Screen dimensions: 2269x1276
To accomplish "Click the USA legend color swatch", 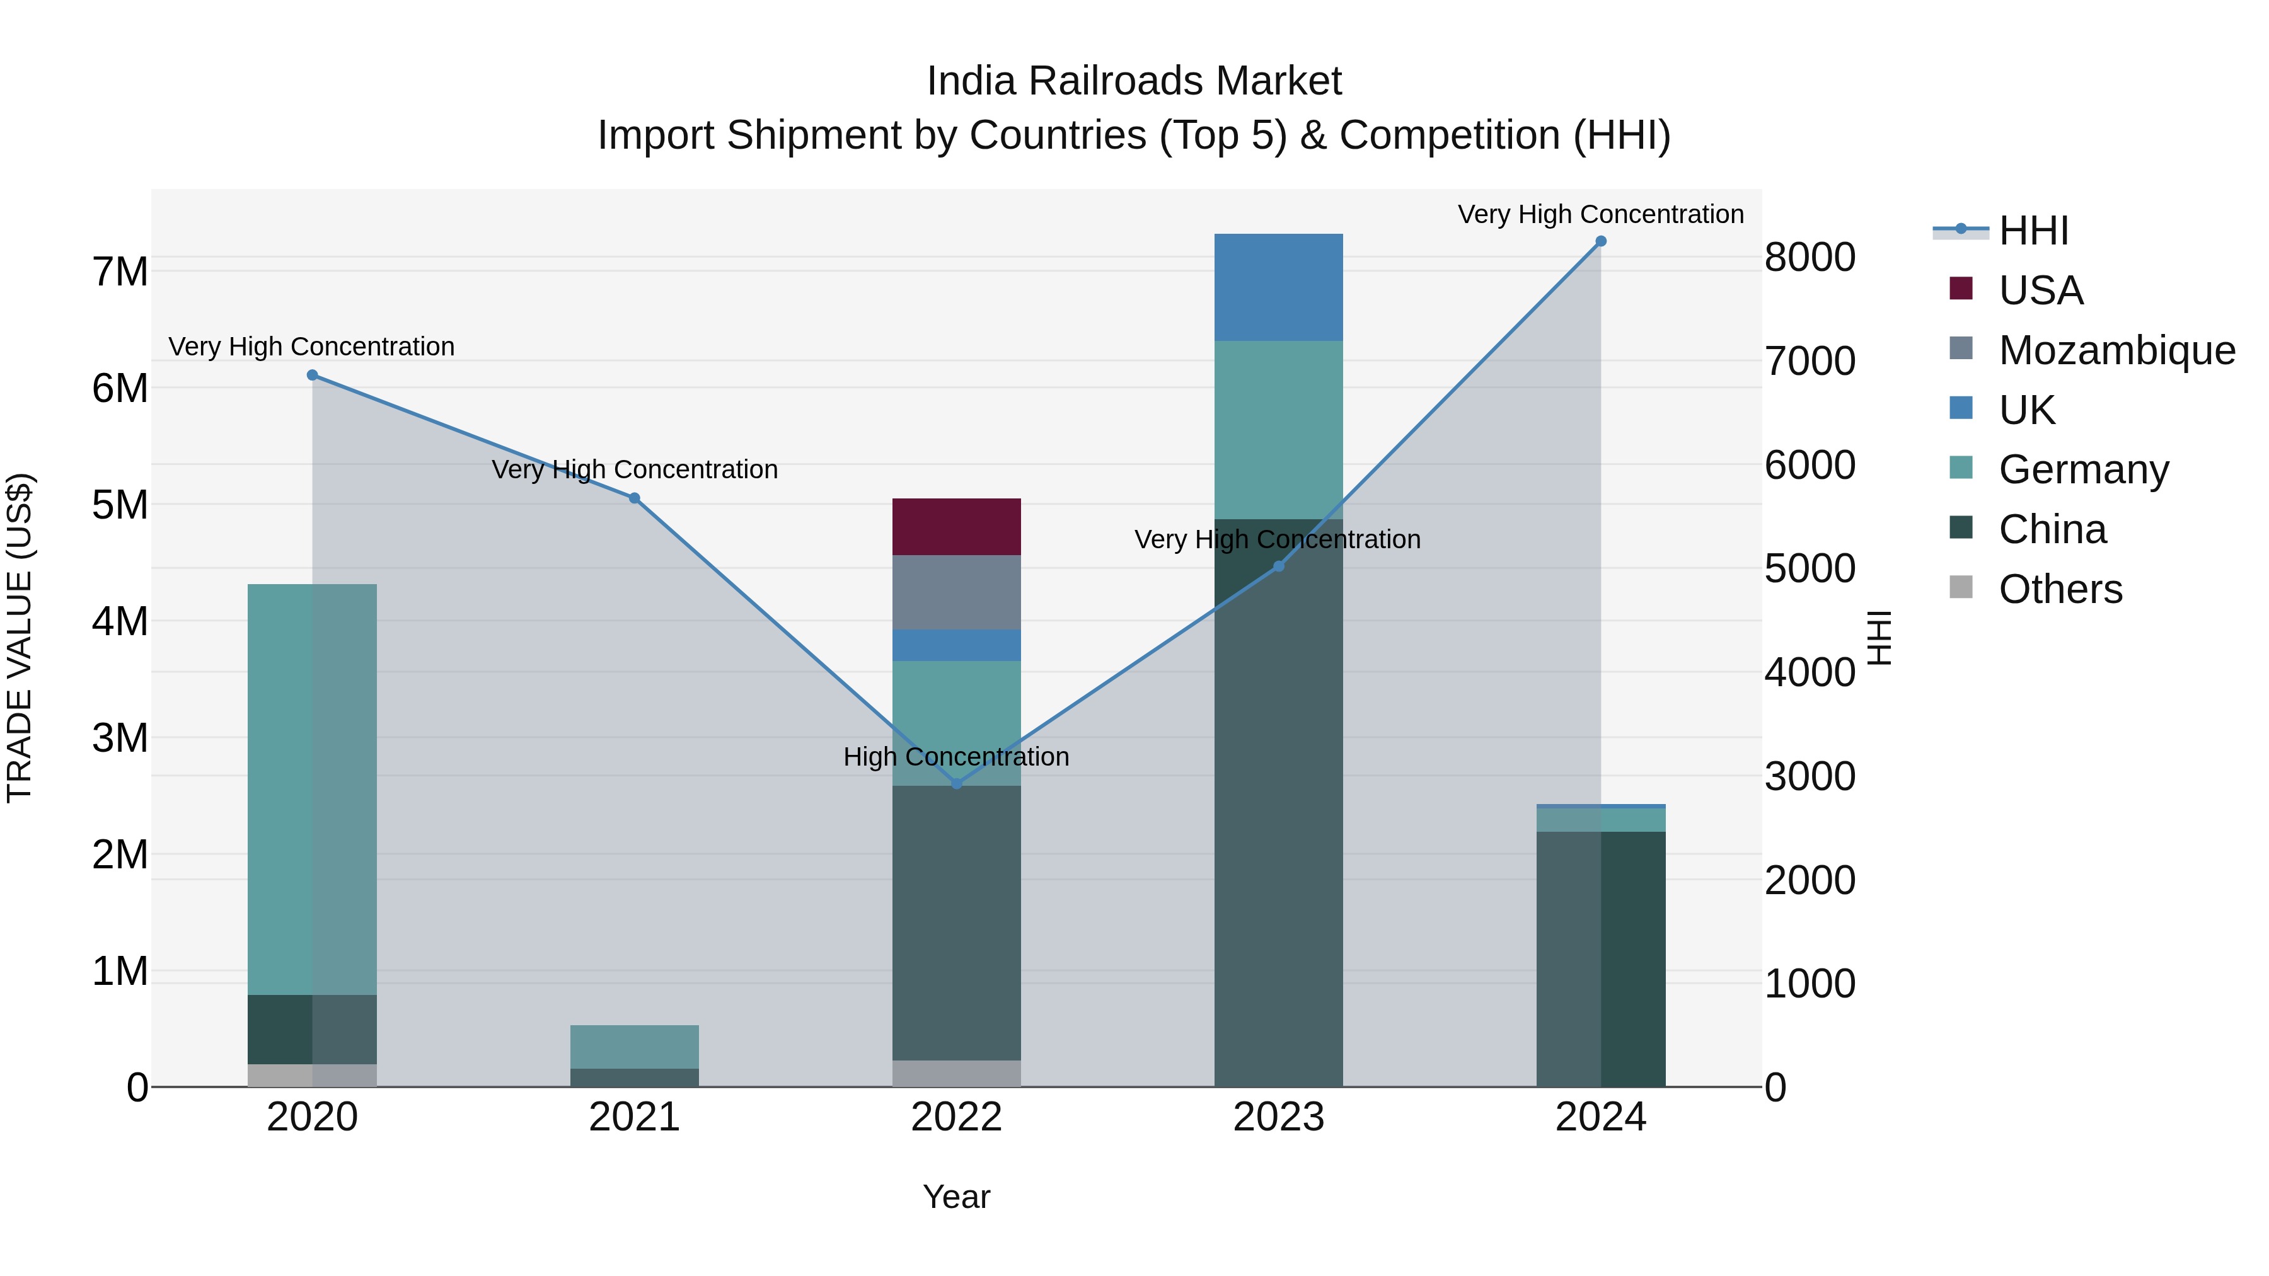I will (x=1961, y=288).
